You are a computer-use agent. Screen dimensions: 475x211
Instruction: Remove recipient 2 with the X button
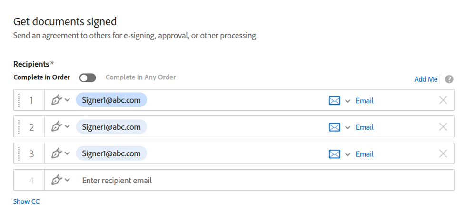pos(443,127)
